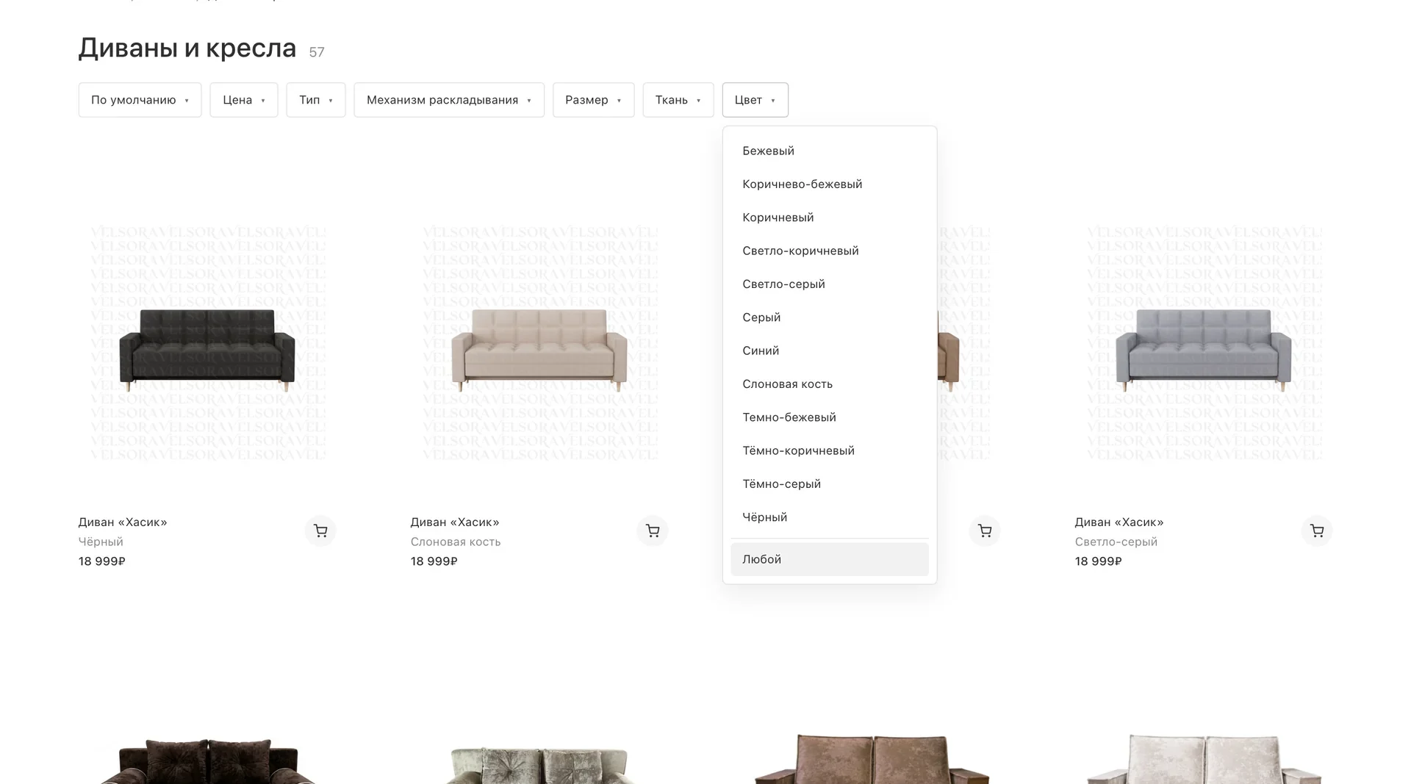Collapse the Цвет color dropdown
Image resolution: width=1411 pixels, height=784 pixels.
[x=755, y=100]
